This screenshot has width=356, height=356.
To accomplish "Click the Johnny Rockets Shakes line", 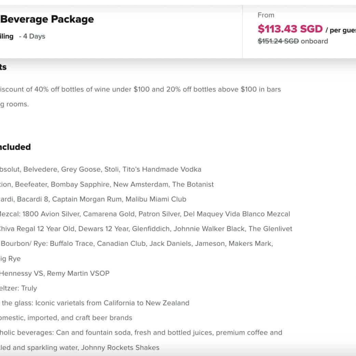I will [x=80, y=348].
